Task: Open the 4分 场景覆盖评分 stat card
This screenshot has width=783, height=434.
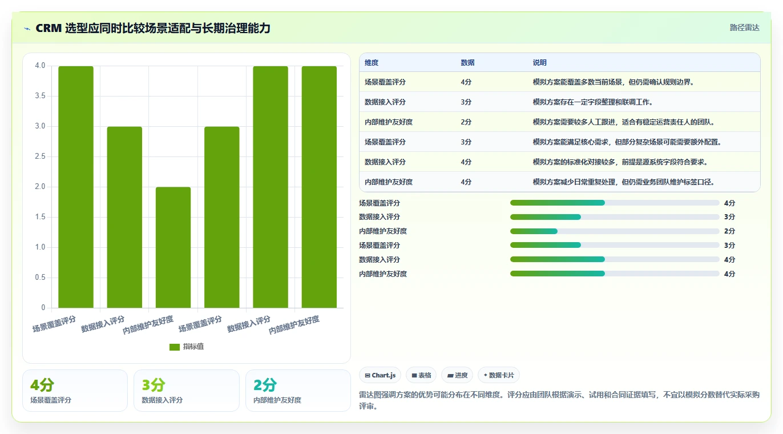Action: point(75,391)
